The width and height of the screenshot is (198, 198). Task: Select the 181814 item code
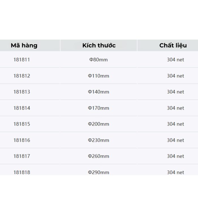point(22,108)
